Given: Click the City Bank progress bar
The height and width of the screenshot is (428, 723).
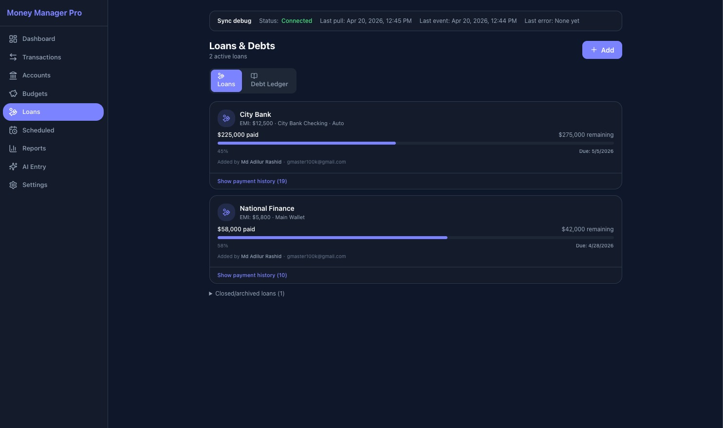Looking at the screenshot, I should click(415, 143).
